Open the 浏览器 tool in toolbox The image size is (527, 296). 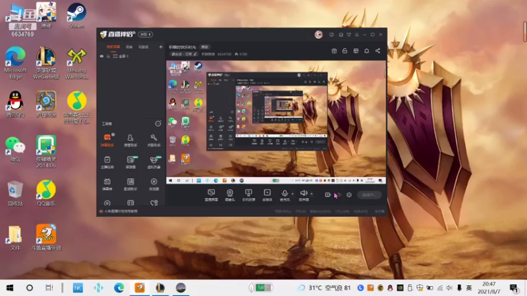[x=153, y=184]
